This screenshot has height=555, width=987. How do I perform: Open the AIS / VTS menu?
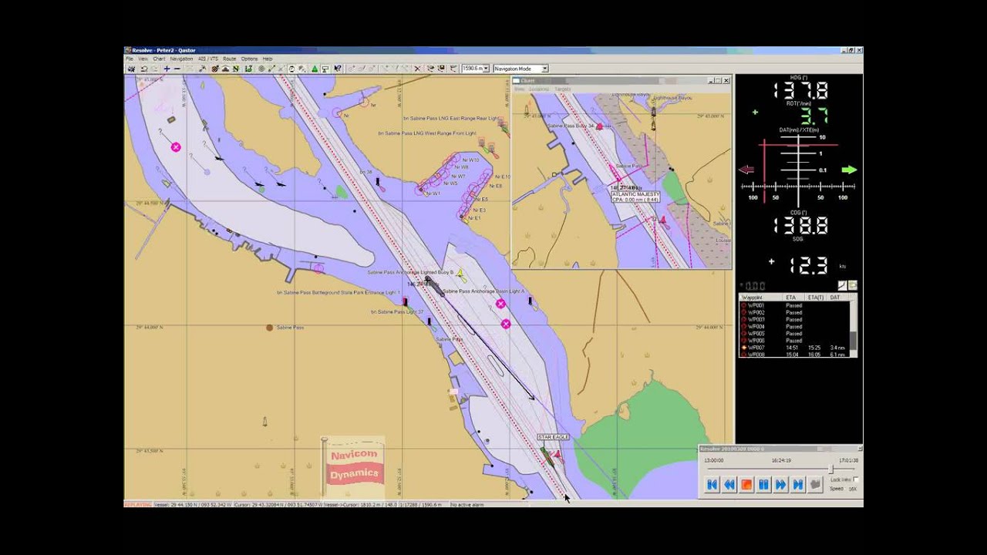point(208,59)
